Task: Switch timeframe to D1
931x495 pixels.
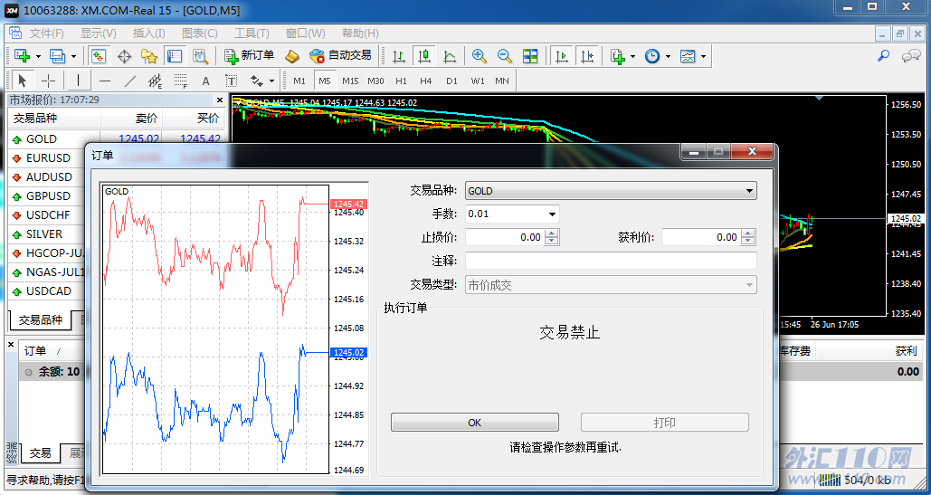Action: coord(451,81)
